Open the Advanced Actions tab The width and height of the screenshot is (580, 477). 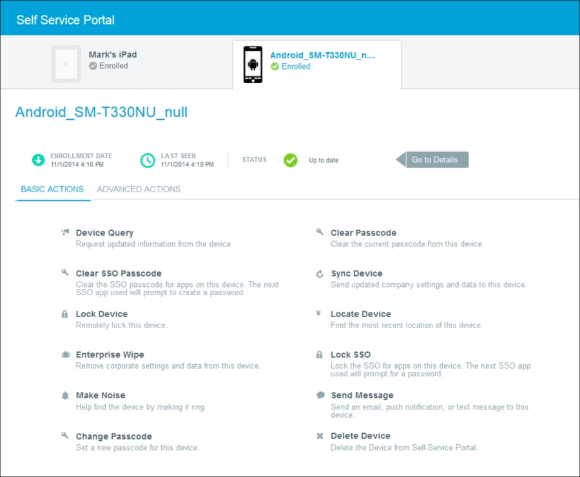[x=139, y=189]
